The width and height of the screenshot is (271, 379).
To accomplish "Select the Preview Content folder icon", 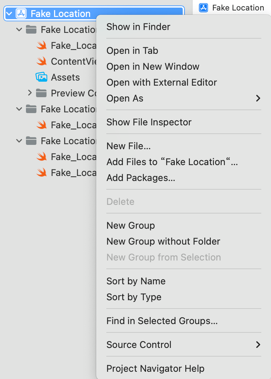I will [x=41, y=93].
